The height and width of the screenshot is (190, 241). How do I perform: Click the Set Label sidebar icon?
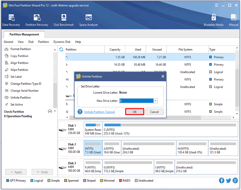[6, 77]
